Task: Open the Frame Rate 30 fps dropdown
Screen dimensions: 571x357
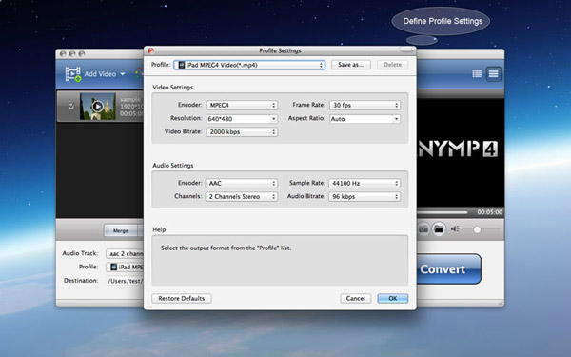Action: (364, 105)
